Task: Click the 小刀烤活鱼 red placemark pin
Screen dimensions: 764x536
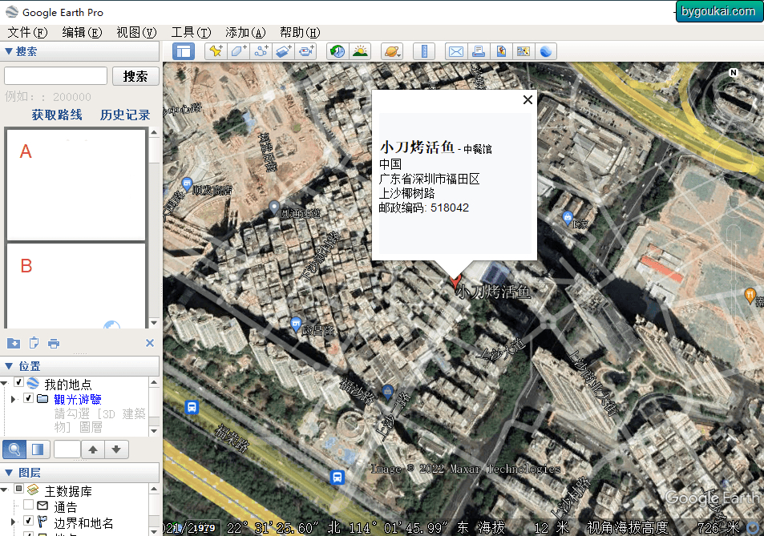Action: [x=455, y=280]
